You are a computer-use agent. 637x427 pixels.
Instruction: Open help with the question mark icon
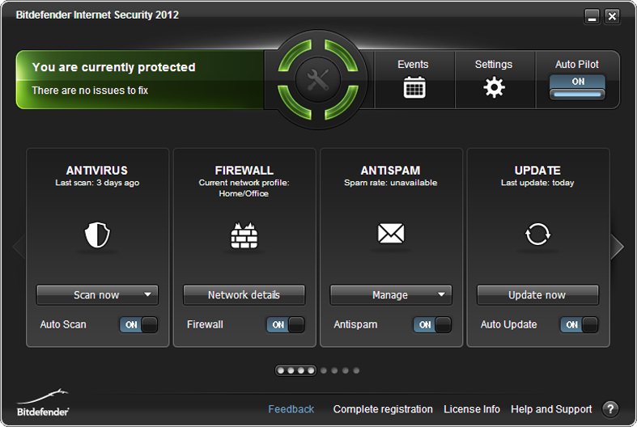pyautogui.click(x=610, y=409)
